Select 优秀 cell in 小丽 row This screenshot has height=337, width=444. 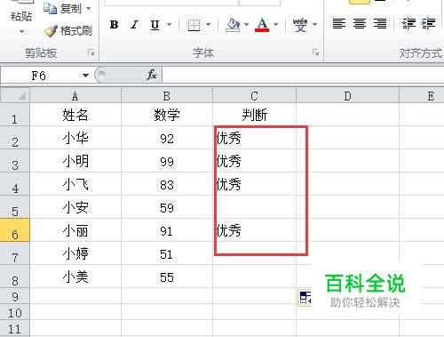[254, 230]
